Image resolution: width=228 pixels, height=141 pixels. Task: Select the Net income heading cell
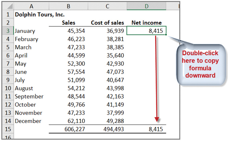pos(146,23)
